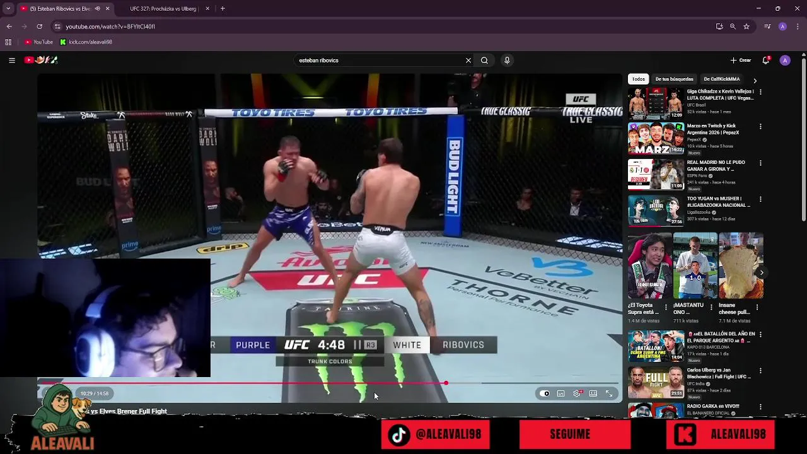Go back in browser history
This screenshot has height=454, width=807.
(9, 26)
